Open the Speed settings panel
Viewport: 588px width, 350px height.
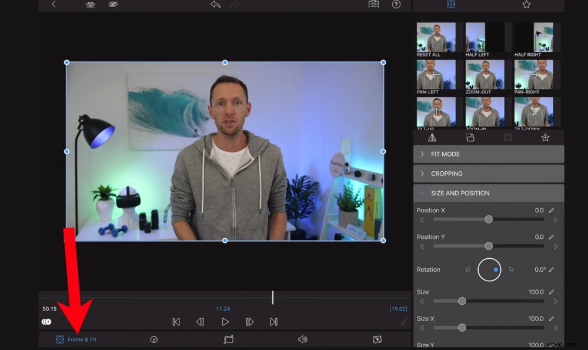pos(154,339)
